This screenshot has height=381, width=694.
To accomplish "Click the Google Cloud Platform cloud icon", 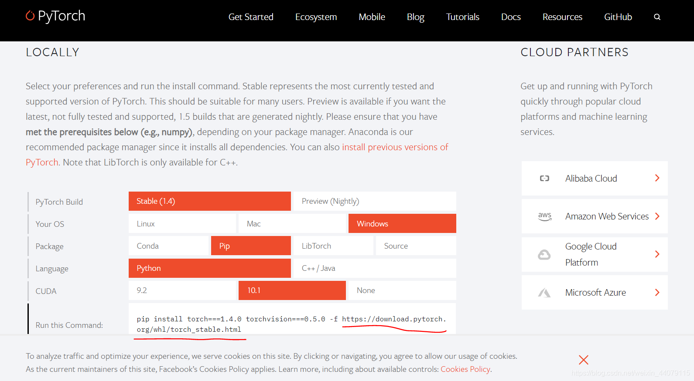I will 544,255.
